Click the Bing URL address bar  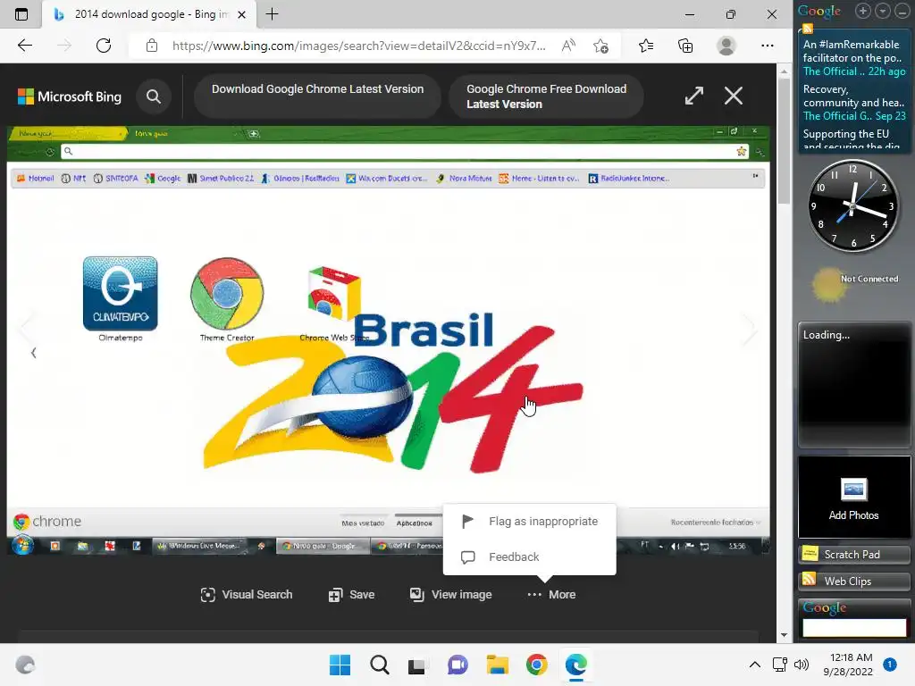(359, 46)
